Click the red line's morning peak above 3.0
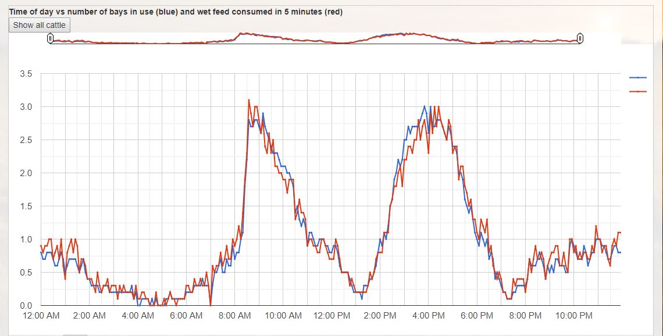 (249, 100)
